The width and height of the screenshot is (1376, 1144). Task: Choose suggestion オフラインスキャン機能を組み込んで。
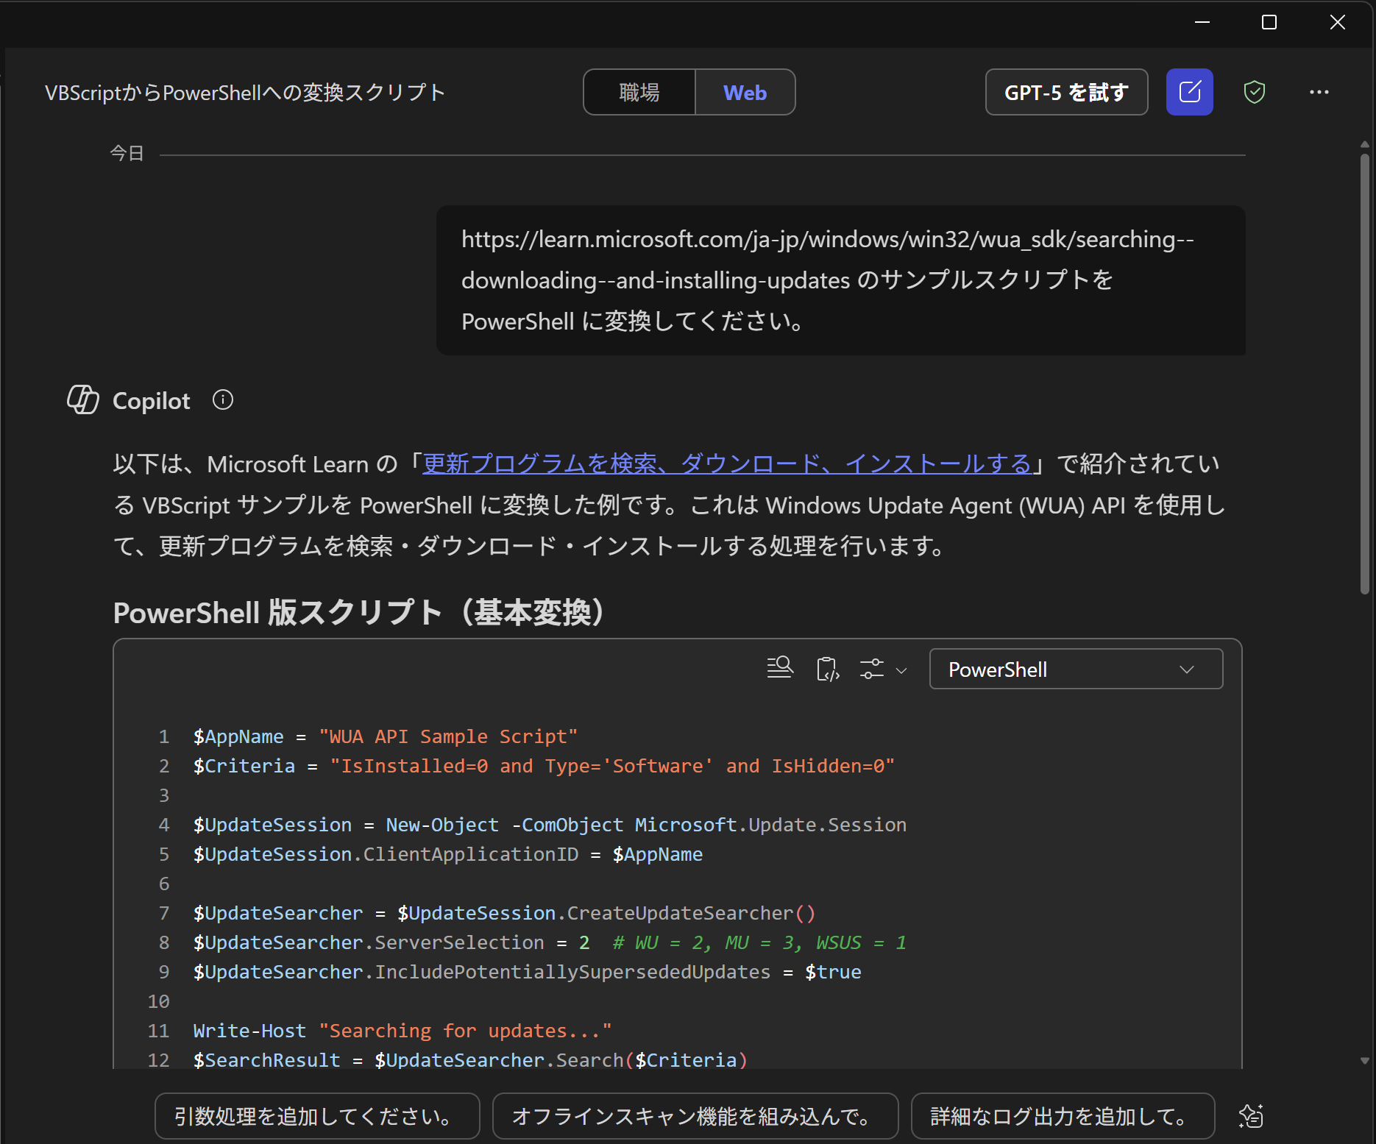[x=695, y=1116]
